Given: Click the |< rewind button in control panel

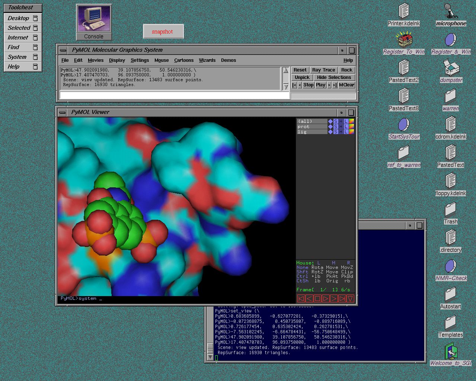Looking at the screenshot, I should 294,85.
